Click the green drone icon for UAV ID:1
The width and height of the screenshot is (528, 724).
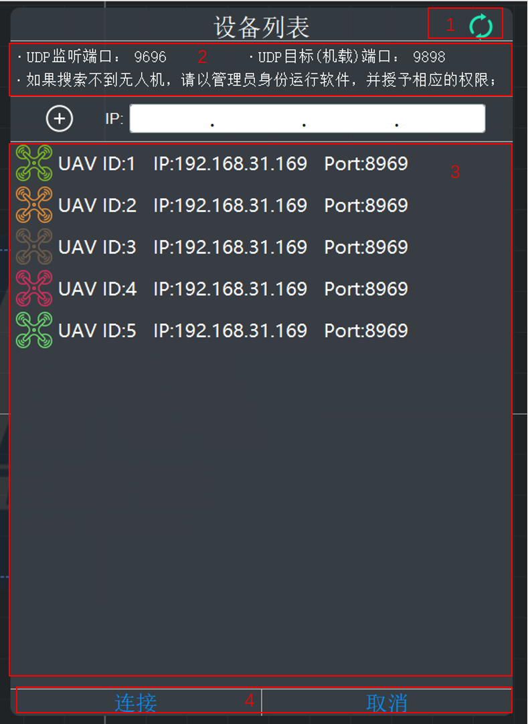(x=34, y=163)
